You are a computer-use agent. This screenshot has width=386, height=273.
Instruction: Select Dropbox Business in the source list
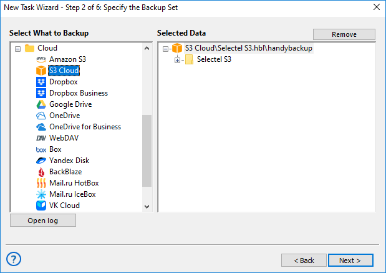(78, 93)
